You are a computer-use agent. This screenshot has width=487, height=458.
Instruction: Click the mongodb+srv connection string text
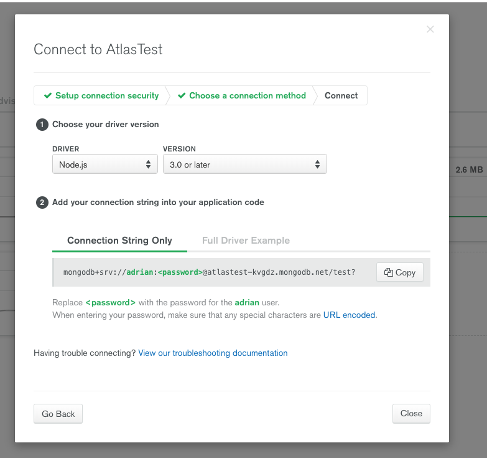coord(209,272)
